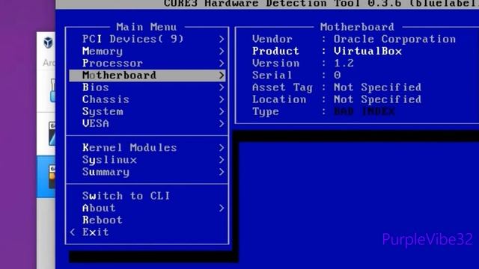Expand the arrow next to Memory

click(222, 52)
